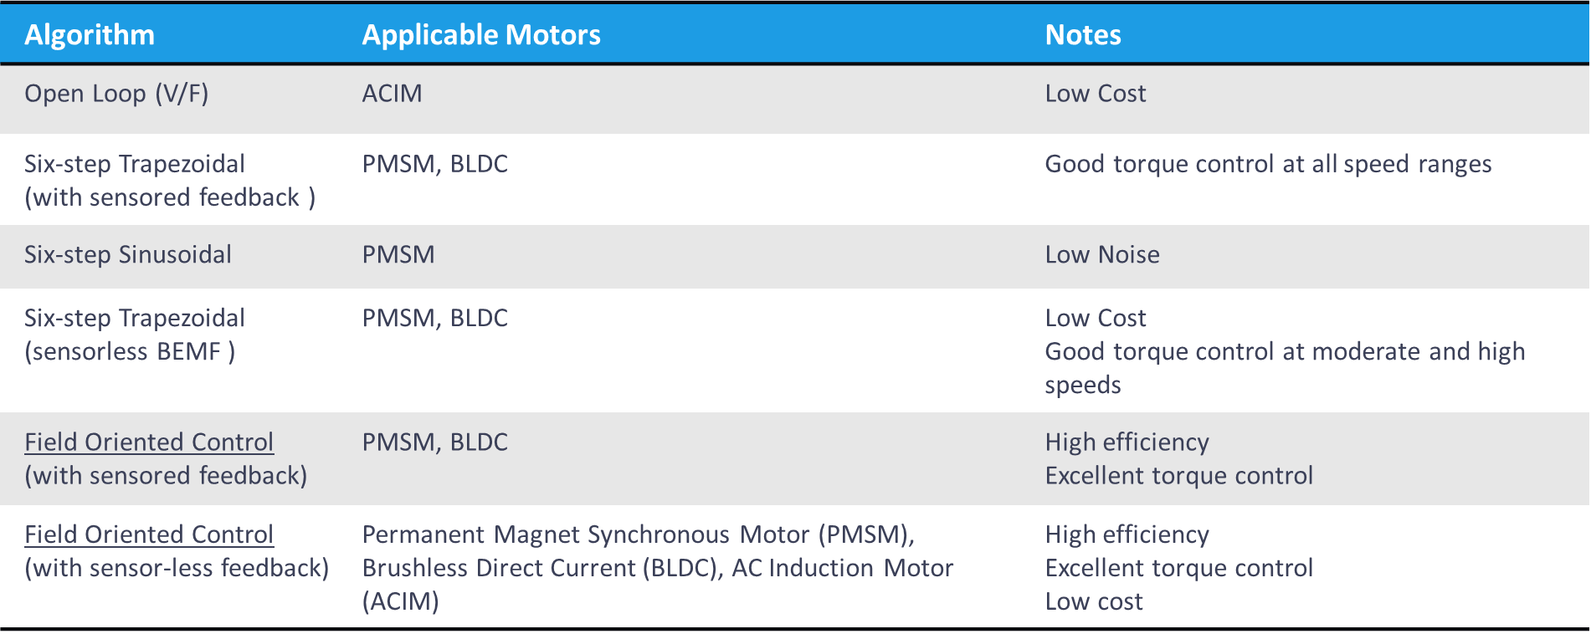
Task: Click the Algorithm column header
Action: 90,34
